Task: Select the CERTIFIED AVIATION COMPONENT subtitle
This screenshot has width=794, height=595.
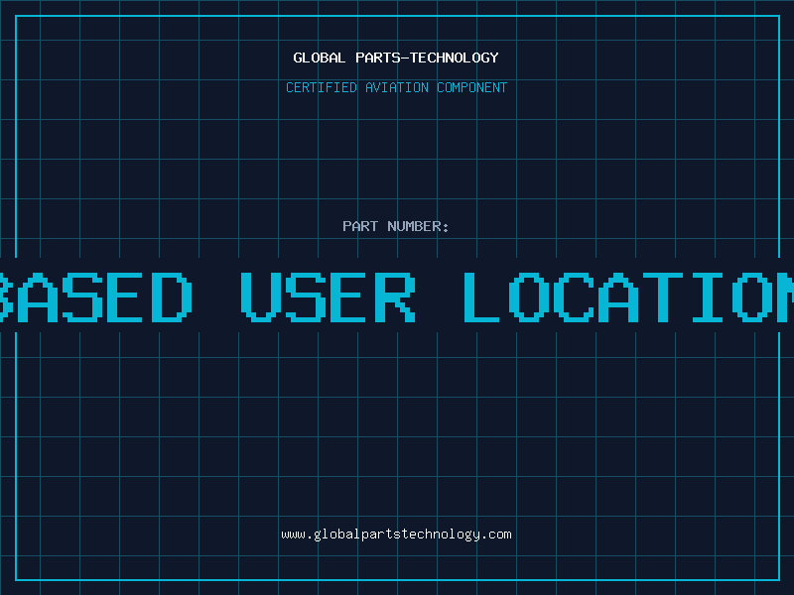Action: 396,87
